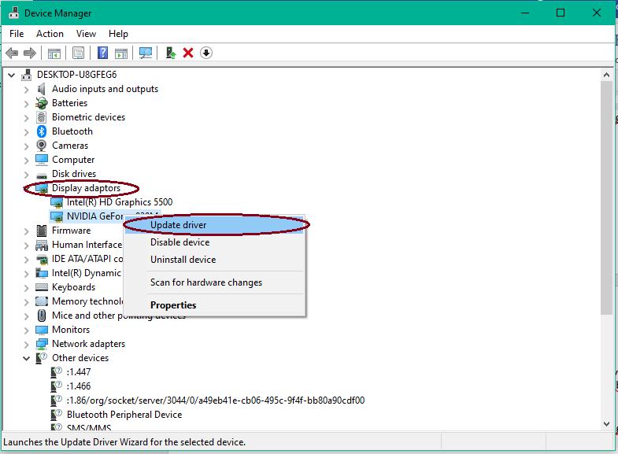The width and height of the screenshot is (618, 454).
Task: Expand the Disk drives node
Action: pos(26,175)
